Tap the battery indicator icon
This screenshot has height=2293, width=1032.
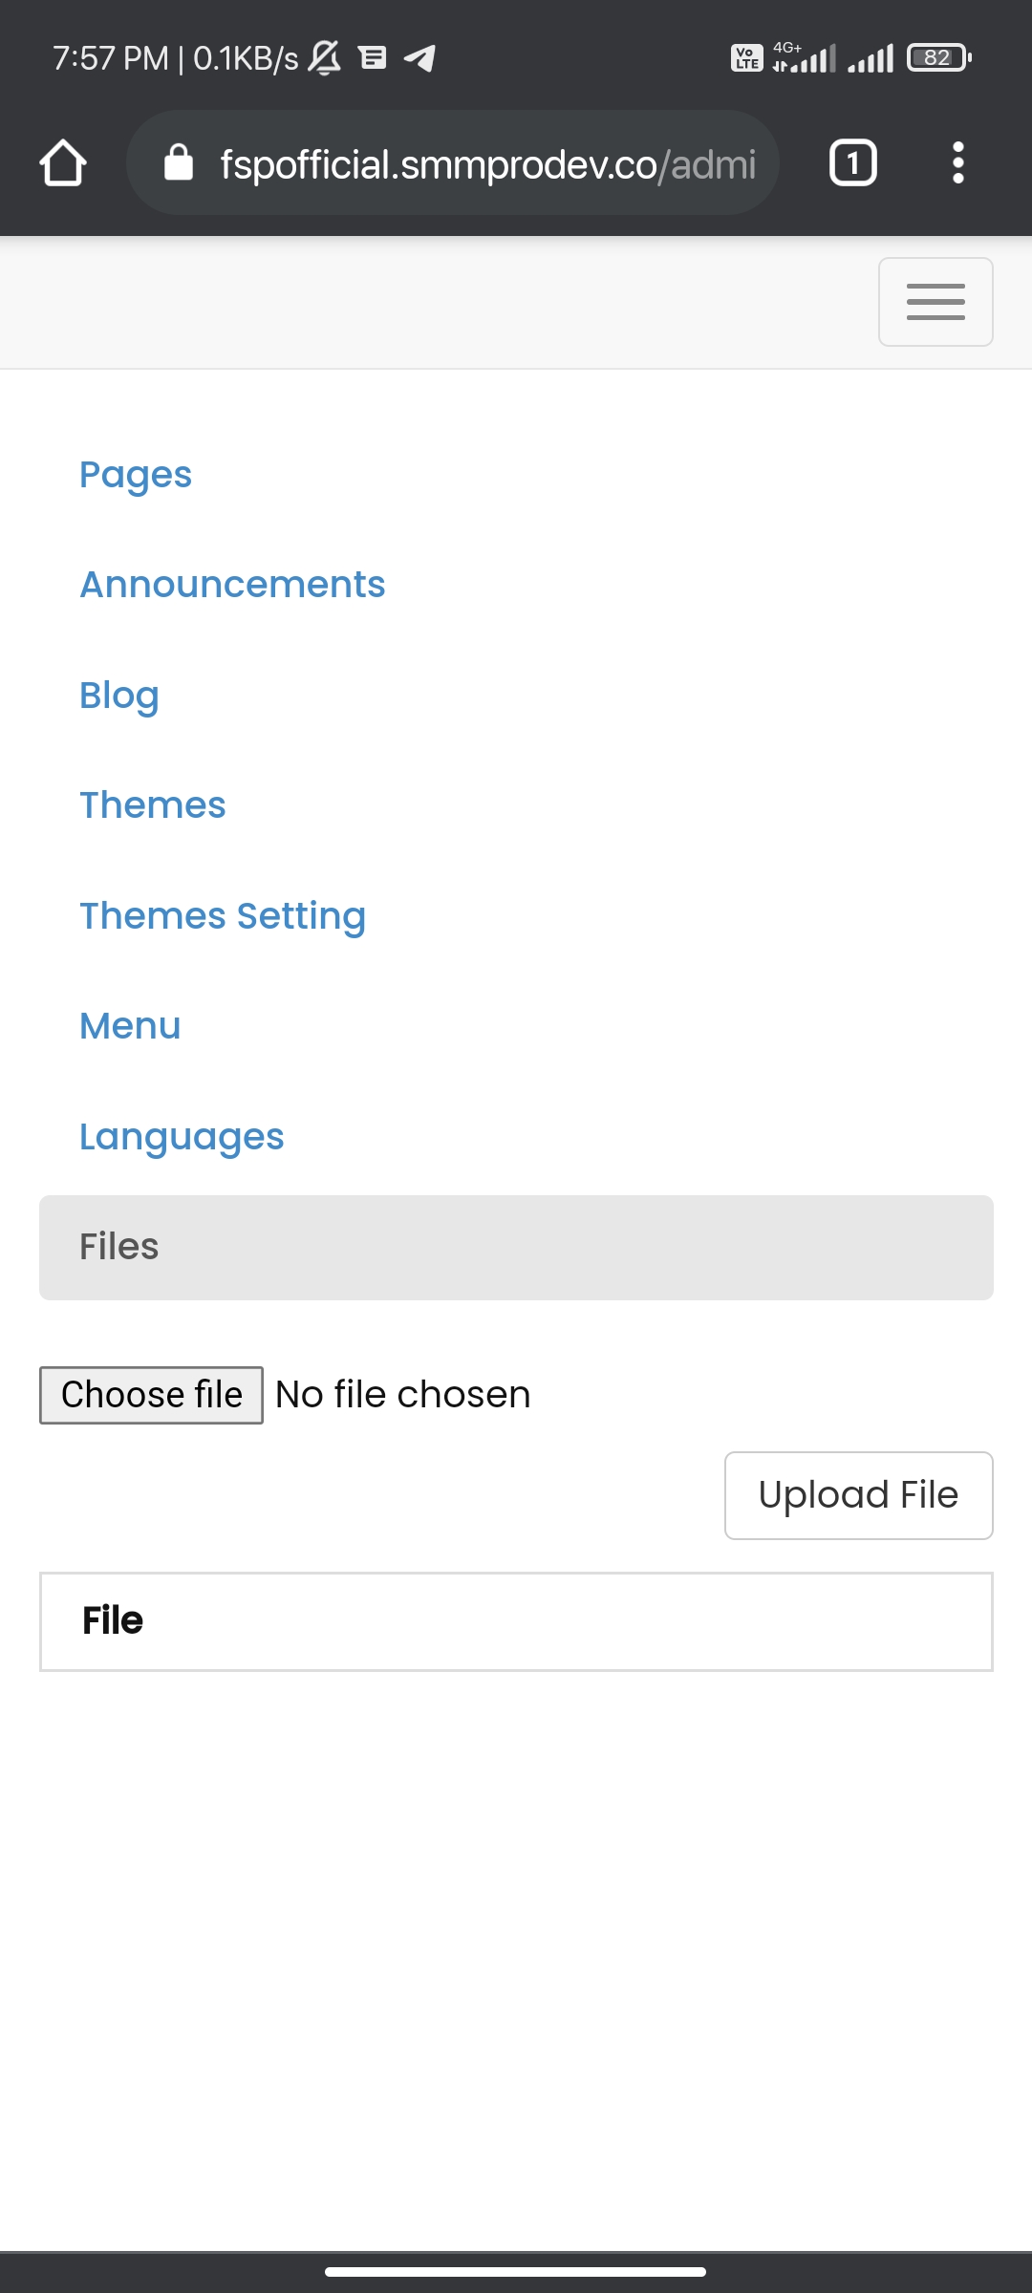(938, 58)
